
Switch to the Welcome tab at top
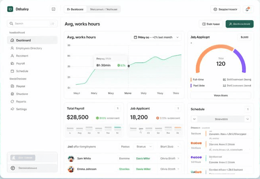pyautogui.click(x=104, y=9)
